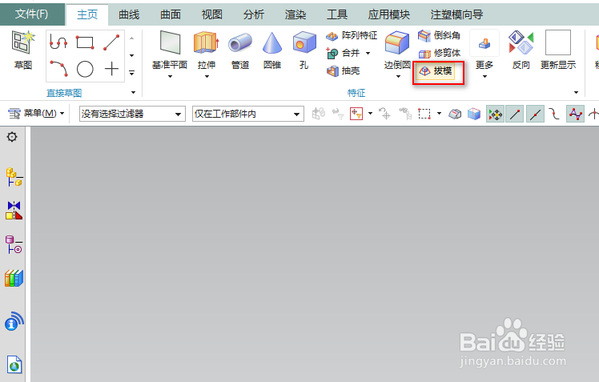Screen dimensions: 599x382
Task: Open the Constraint Navigator sidebar tab
Action: point(14,211)
